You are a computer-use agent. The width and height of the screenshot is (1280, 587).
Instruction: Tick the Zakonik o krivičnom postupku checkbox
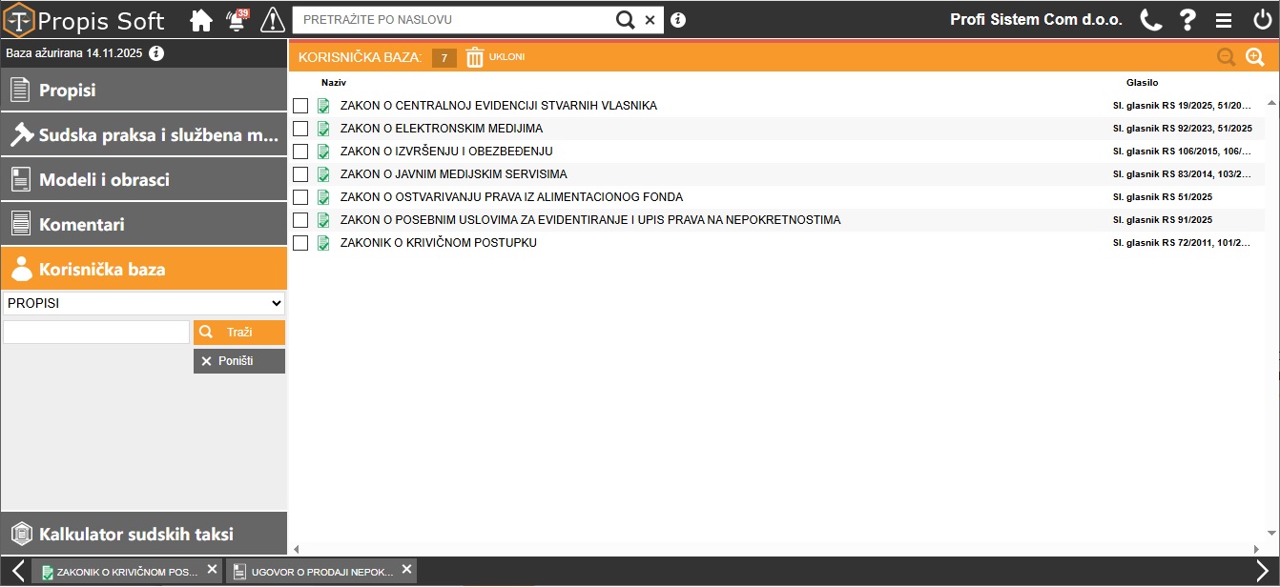[300, 243]
